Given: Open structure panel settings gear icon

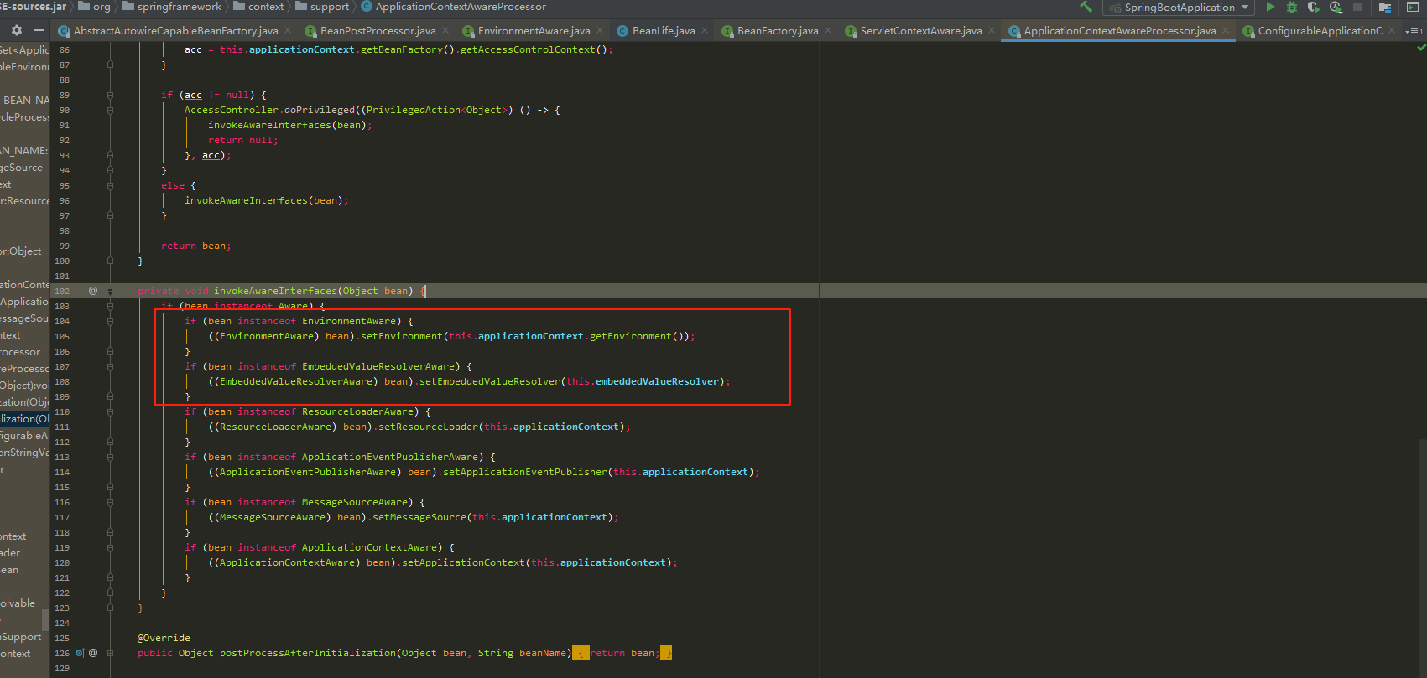Looking at the screenshot, I should (16, 30).
